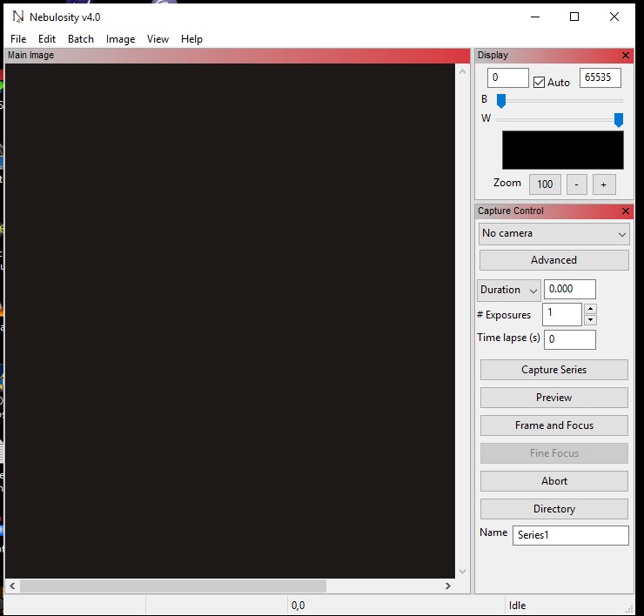
Task: Increase exposures with the up arrow
Action: (x=590, y=309)
